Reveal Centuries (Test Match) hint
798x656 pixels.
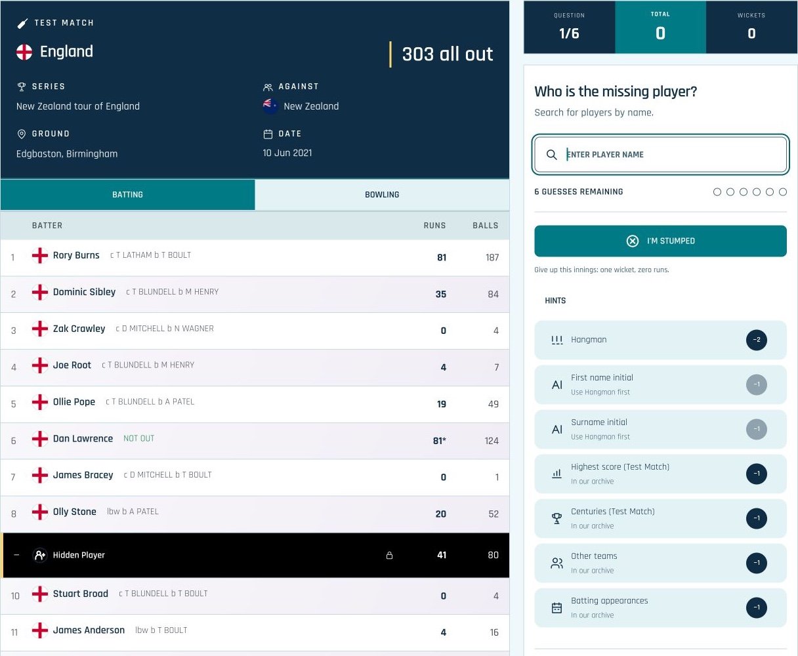[x=660, y=518]
